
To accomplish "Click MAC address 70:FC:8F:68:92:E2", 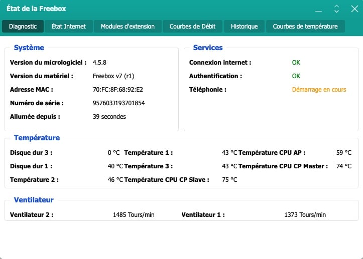I will pos(118,89).
